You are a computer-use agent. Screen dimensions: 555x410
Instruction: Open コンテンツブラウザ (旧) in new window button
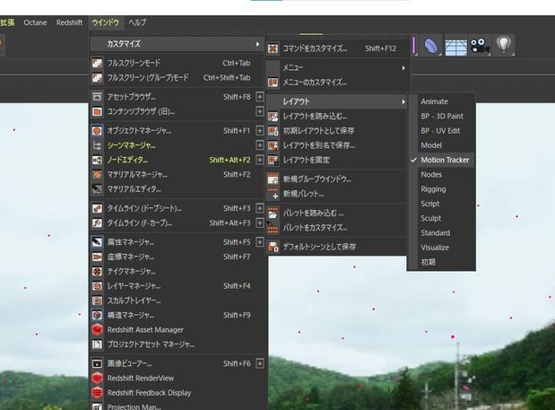coord(260,111)
